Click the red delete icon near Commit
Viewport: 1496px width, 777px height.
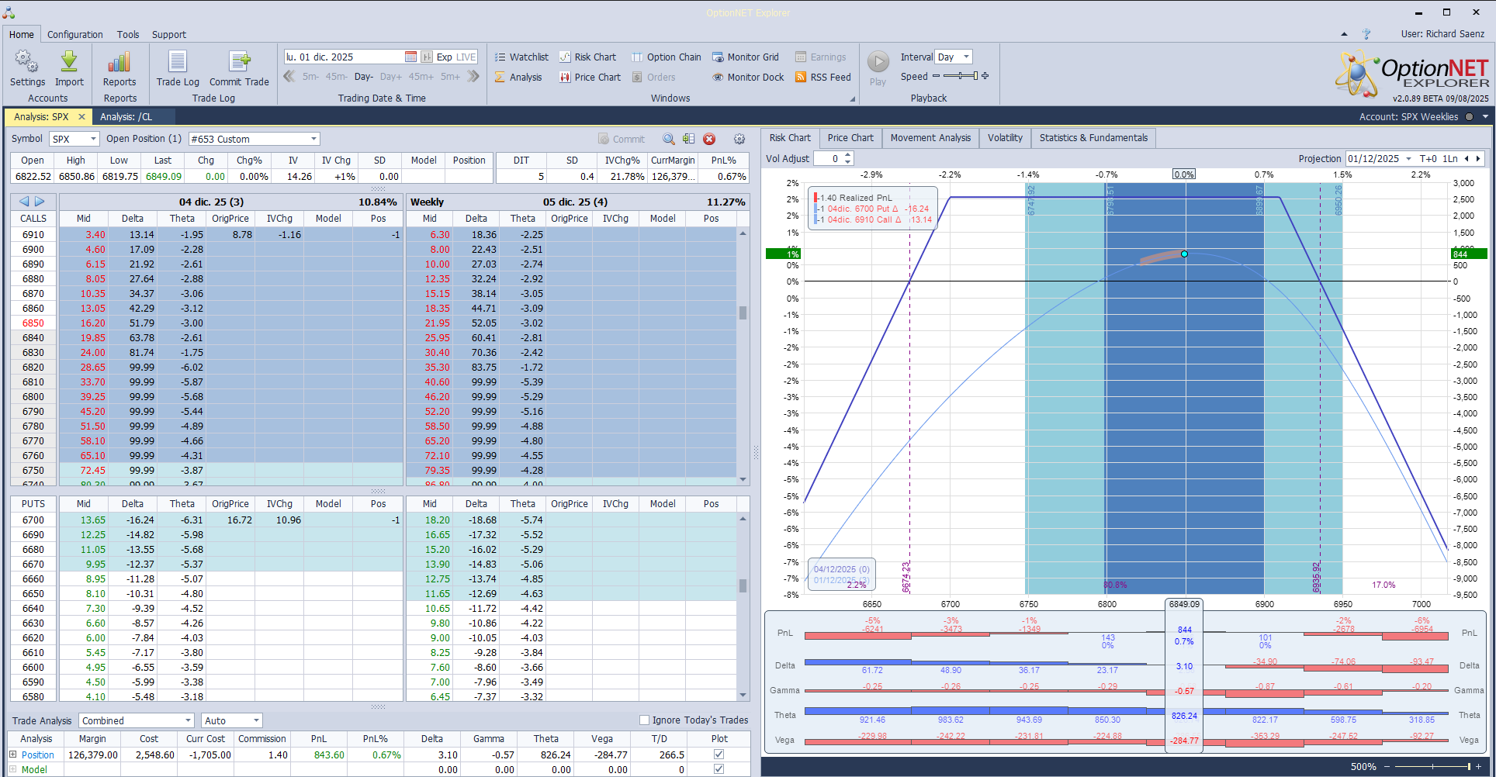click(x=709, y=139)
